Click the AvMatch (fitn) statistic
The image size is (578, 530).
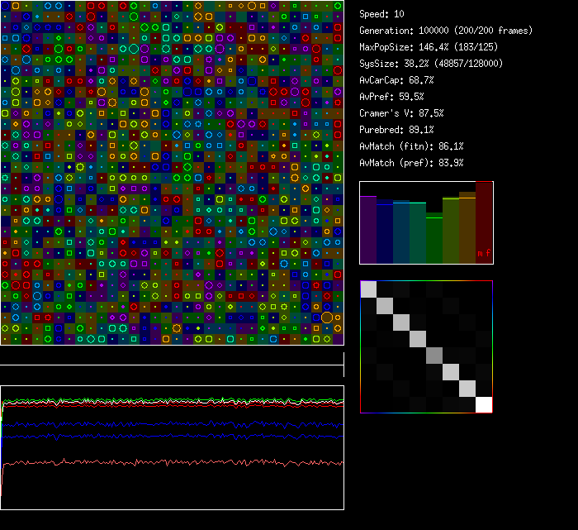pos(411,146)
